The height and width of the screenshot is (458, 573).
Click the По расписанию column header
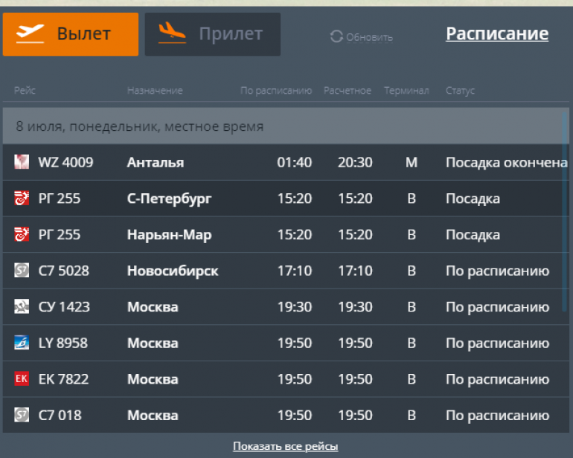275,91
